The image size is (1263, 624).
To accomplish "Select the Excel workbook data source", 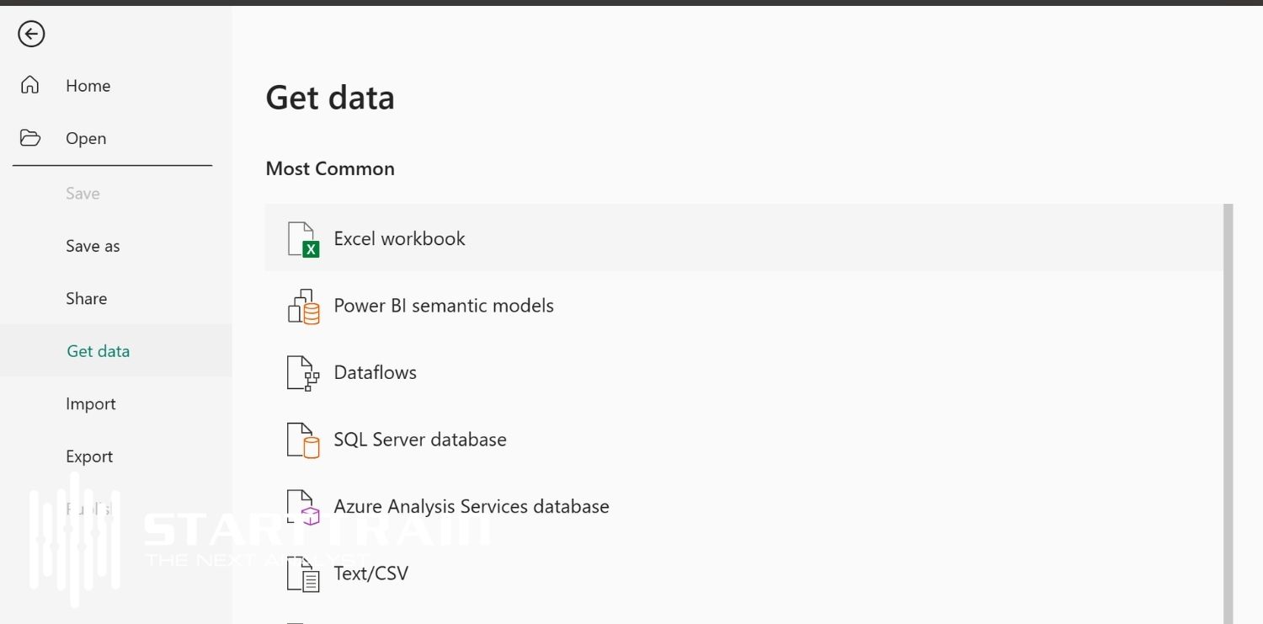I will click(x=399, y=238).
